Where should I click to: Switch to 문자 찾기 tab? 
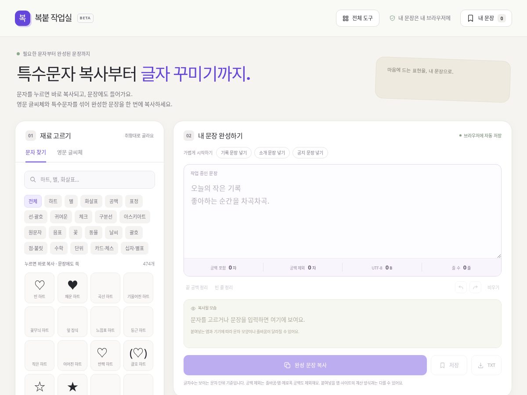tap(36, 153)
